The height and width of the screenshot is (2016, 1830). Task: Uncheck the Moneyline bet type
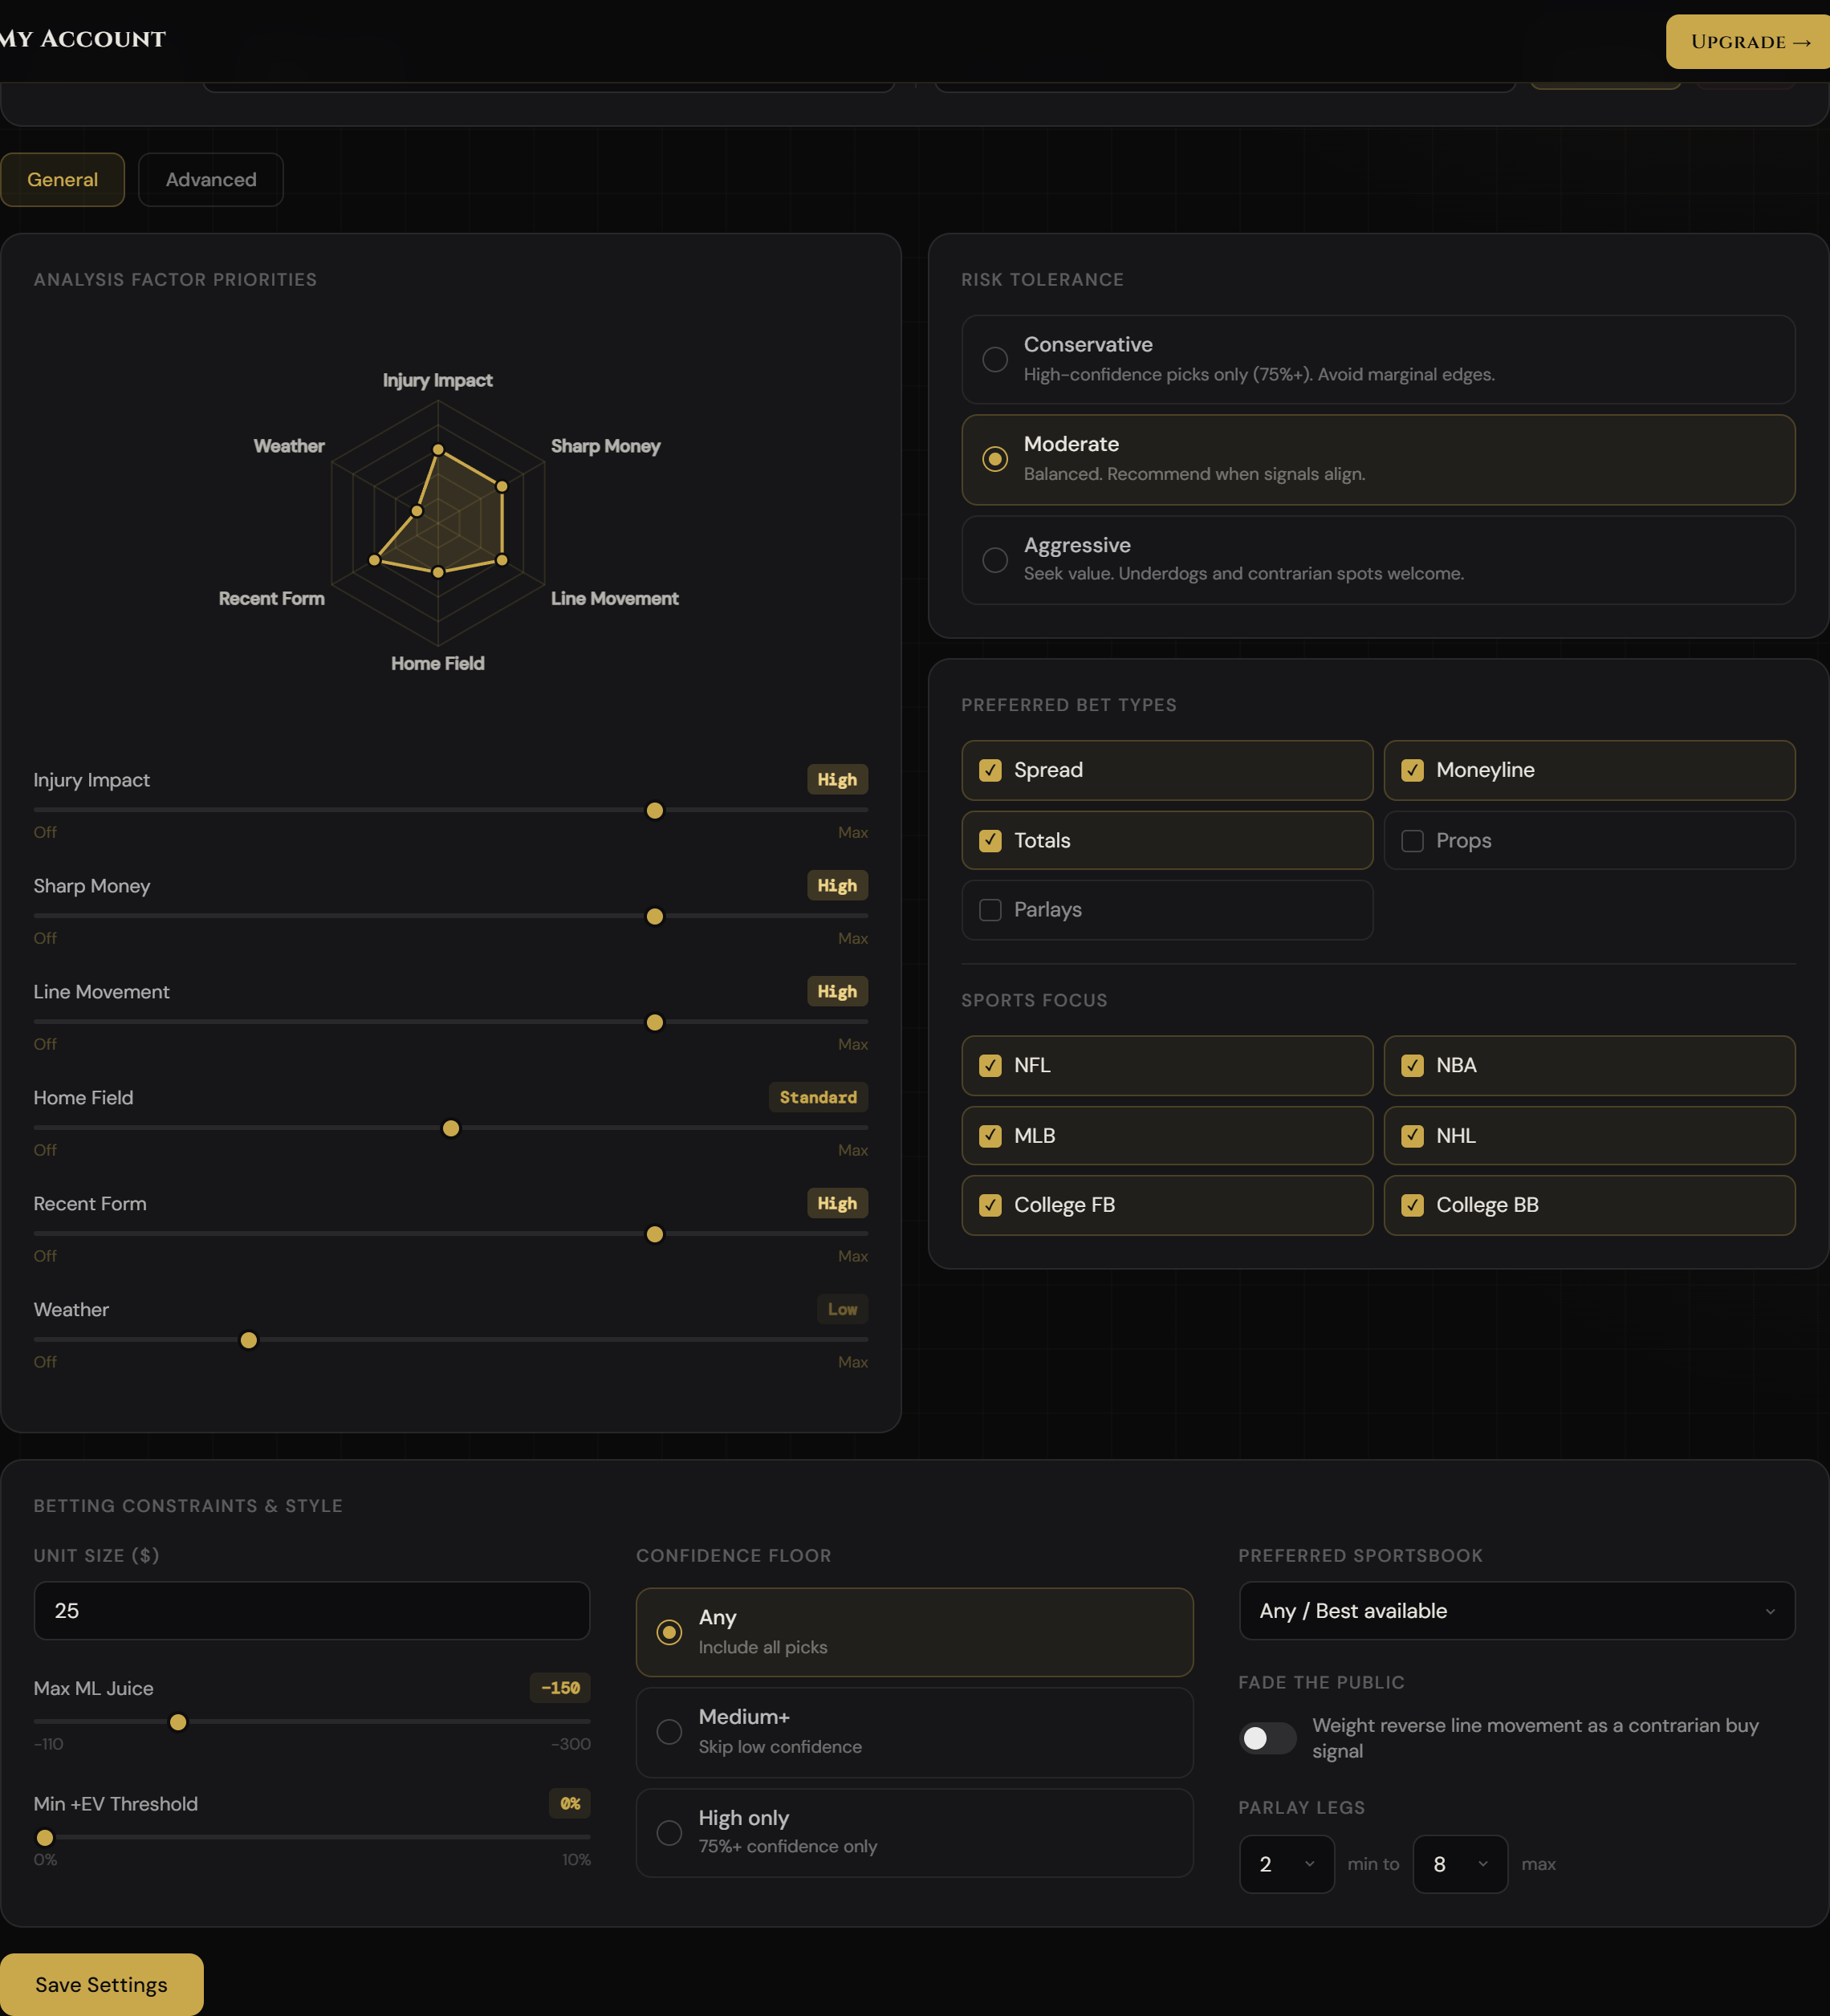[x=1589, y=770]
